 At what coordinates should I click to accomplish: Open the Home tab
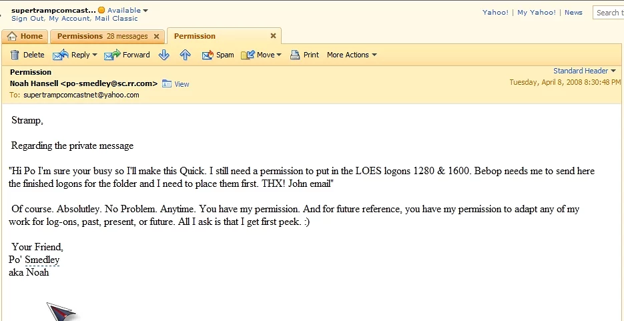click(x=25, y=36)
